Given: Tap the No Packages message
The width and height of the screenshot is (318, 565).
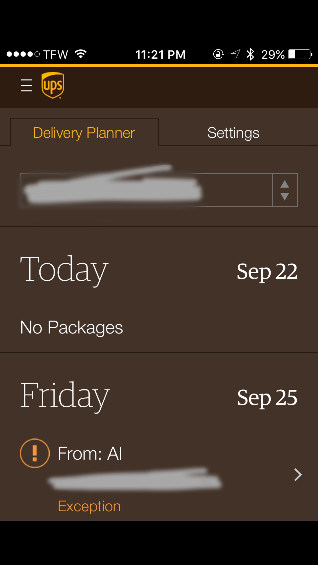Looking at the screenshot, I should click(71, 328).
